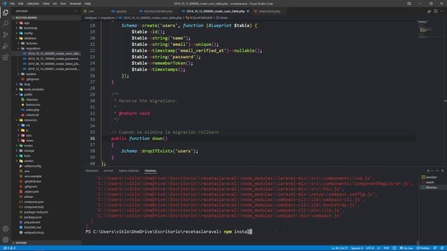Expand the node_modules folder

pos(34,89)
